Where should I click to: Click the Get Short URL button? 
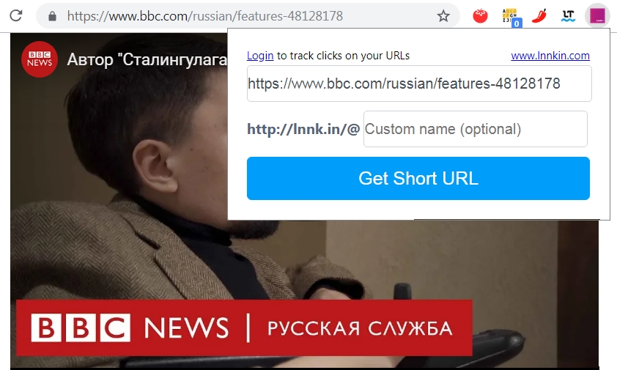(418, 178)
